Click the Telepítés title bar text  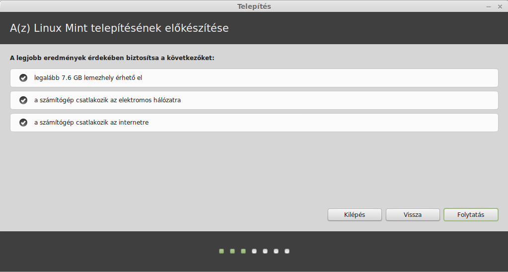254,6
